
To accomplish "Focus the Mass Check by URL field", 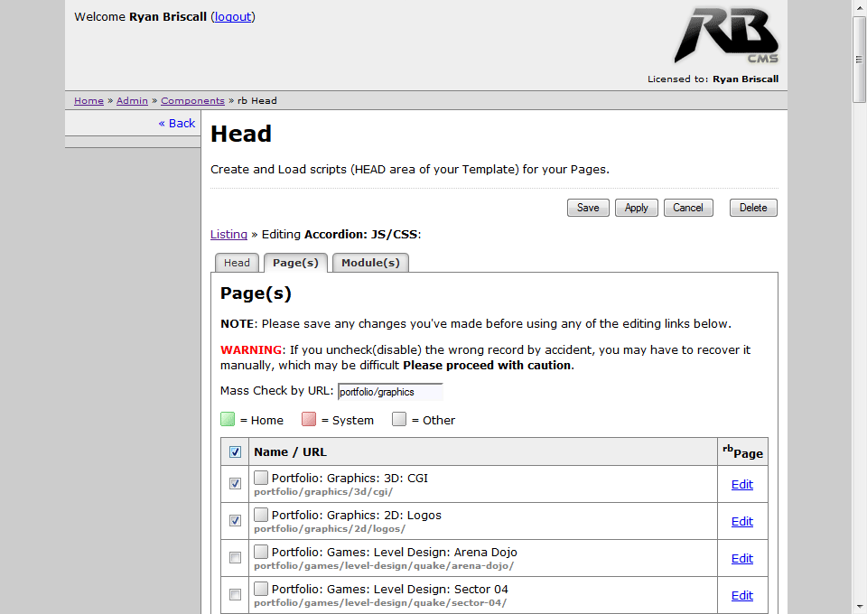I will pos(390,392).
